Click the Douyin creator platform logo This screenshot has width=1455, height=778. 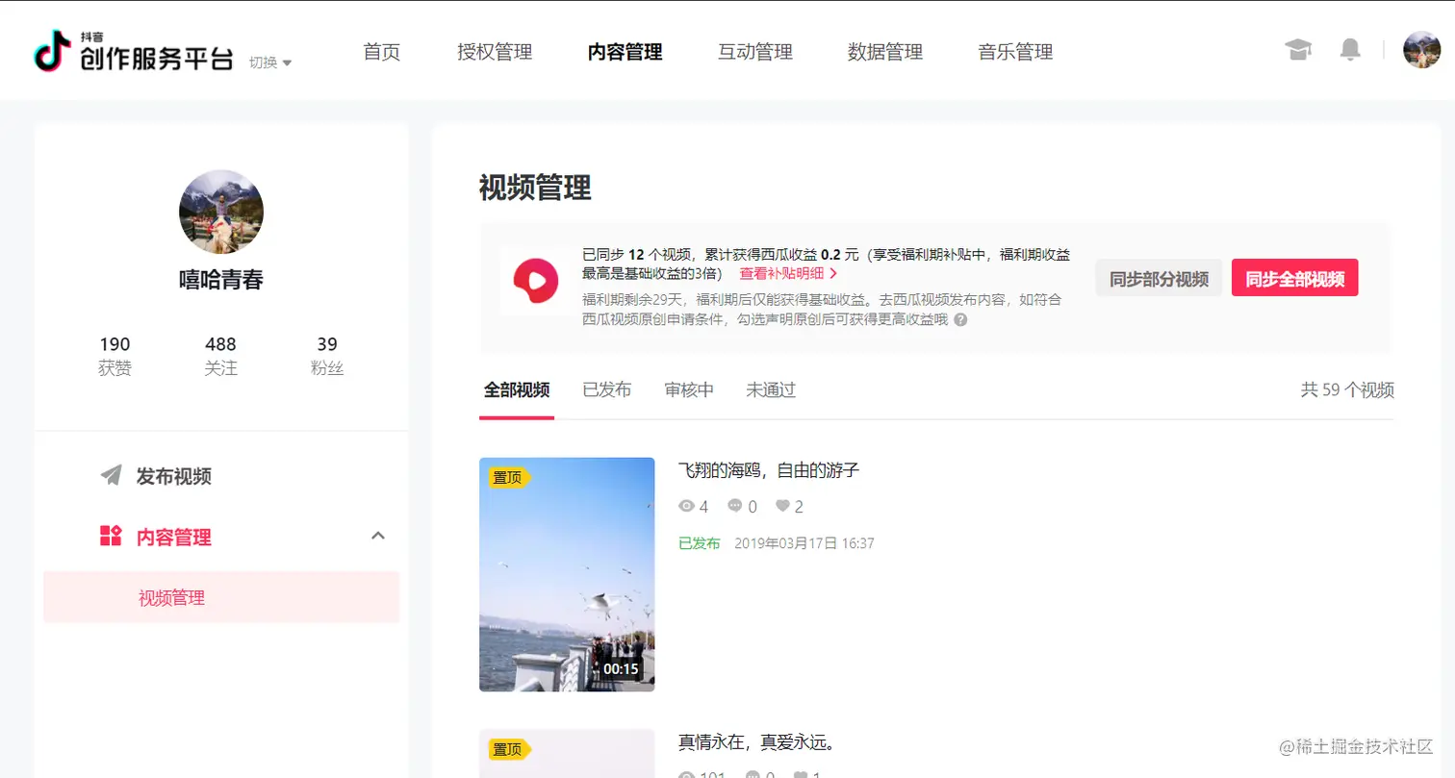pyautogui.click(x=133, y=51)
